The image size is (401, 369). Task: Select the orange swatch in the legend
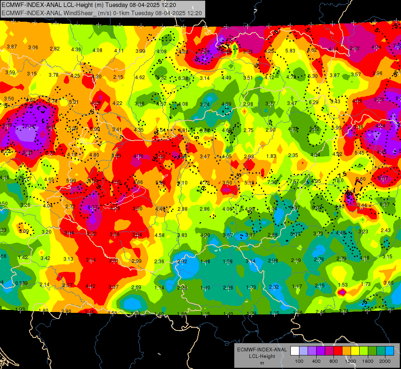coord(347,351)
